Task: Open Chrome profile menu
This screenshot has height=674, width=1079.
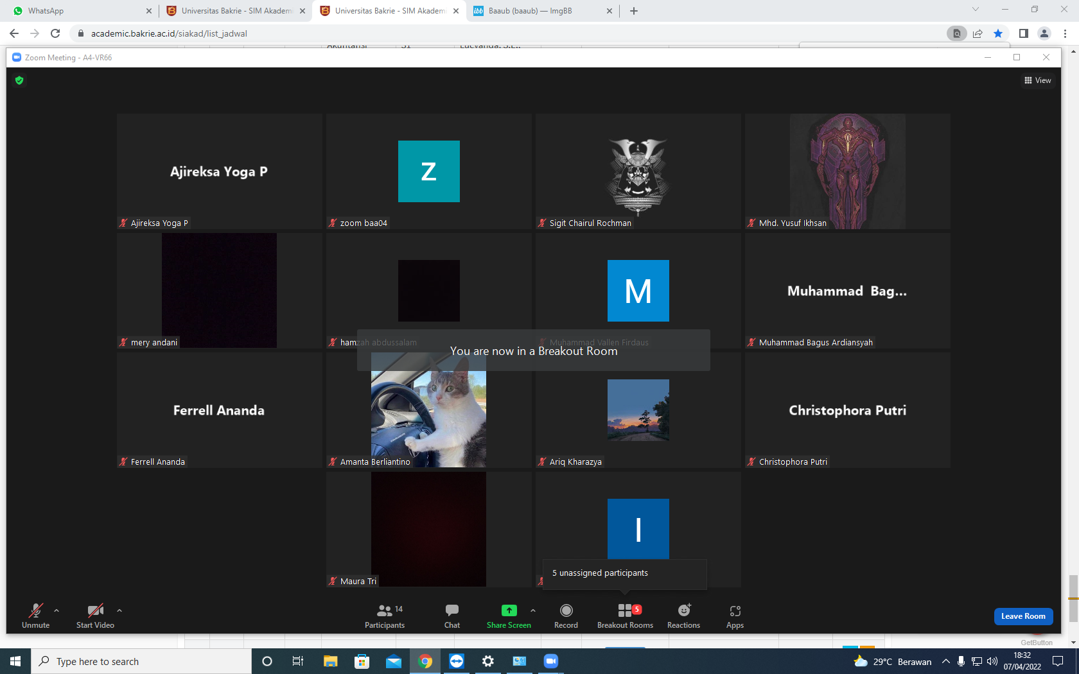Action: [x=1044, y=33]
